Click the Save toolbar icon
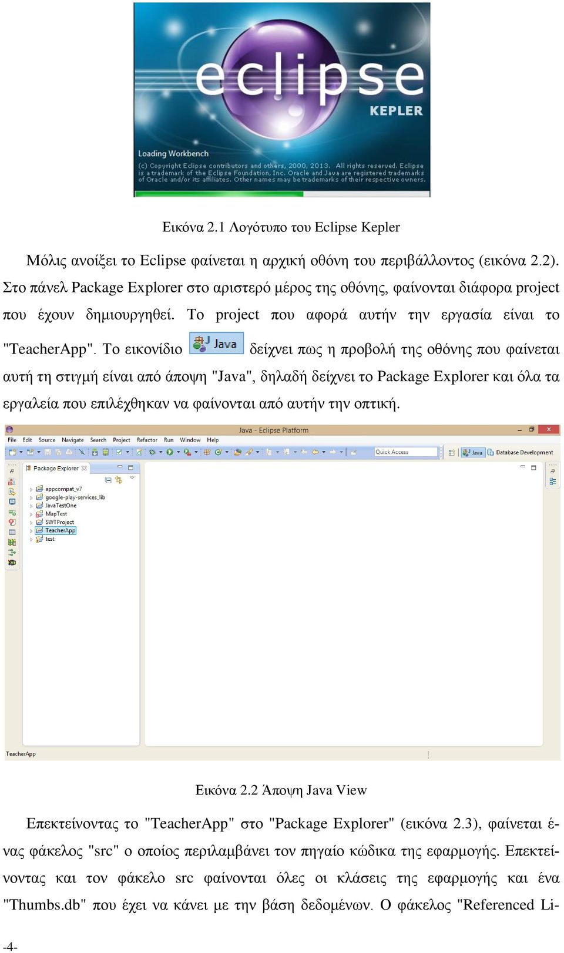The height and width of the screenshot is (953, 564). pos(48,452)
